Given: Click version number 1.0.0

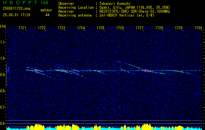Looking at the screenshot, I should click(x=44, y=3).
